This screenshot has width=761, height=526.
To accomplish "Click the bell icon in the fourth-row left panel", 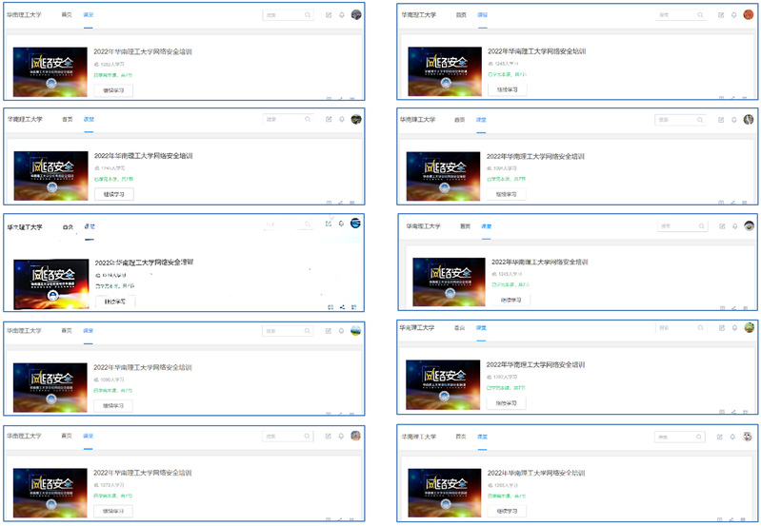I will point(341,331).
